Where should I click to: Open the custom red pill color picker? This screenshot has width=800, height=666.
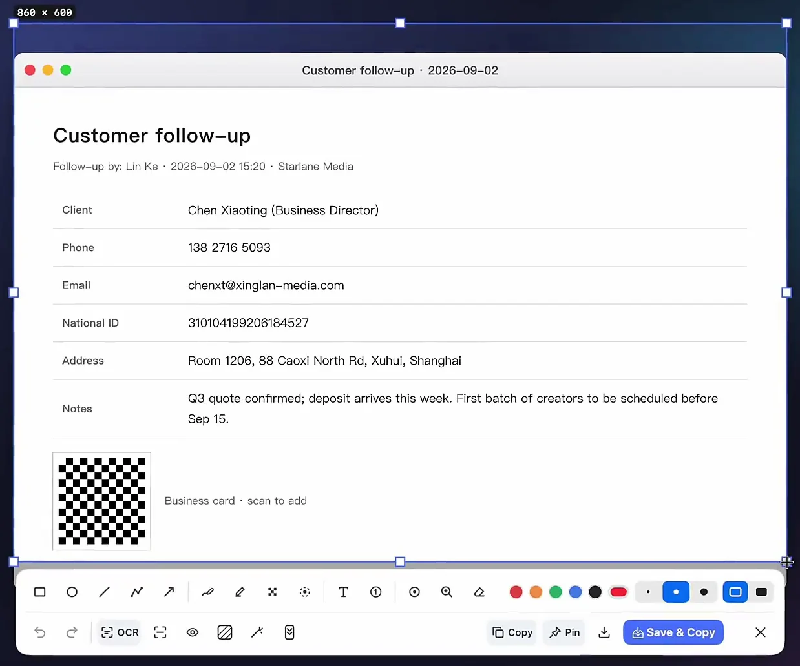[x=618, y=592]
